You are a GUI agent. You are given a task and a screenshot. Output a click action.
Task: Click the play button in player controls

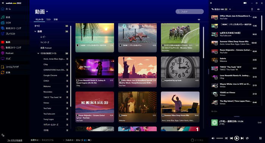click(x=237, y=138)
